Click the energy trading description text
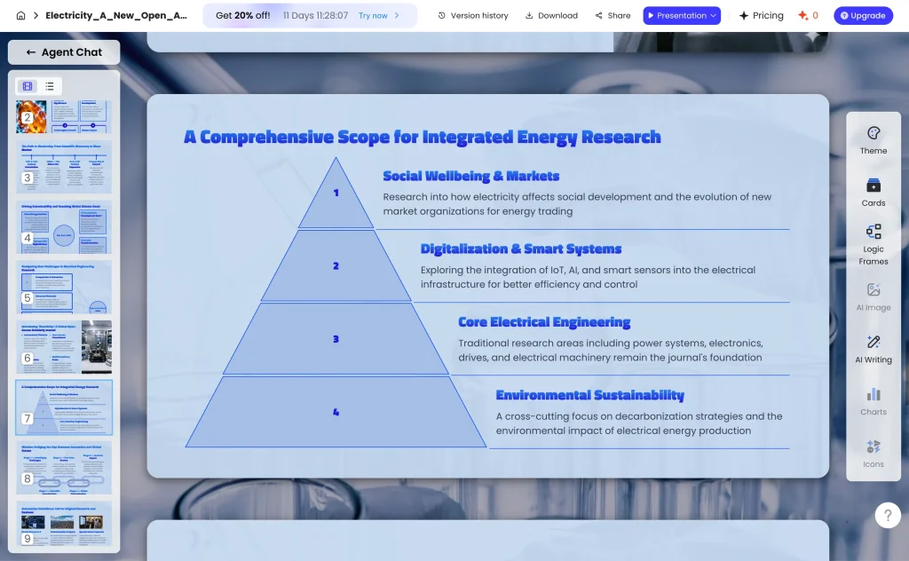Image resolution: width=909 pixels, height=561 pixels. [x=577, y=204]
